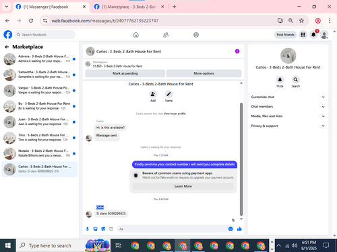Screen dimensions: 337x252
Task: Open the account profile avatar menu
Action: pyautogui.click(x=324, y=35)
